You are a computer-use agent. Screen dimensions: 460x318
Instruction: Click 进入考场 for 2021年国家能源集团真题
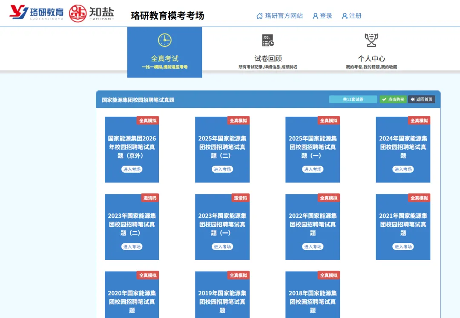coord(403,247)
